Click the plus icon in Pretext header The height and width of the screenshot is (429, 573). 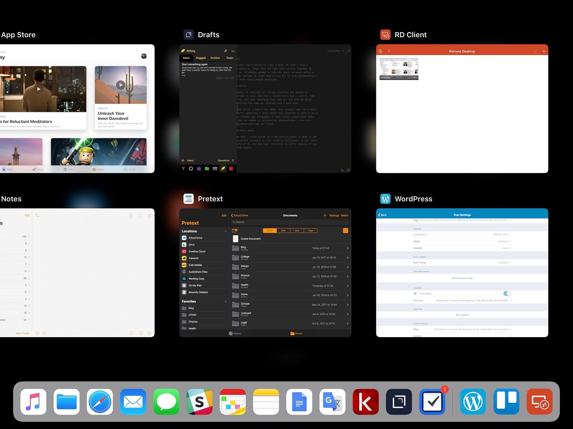coord(325,215)
